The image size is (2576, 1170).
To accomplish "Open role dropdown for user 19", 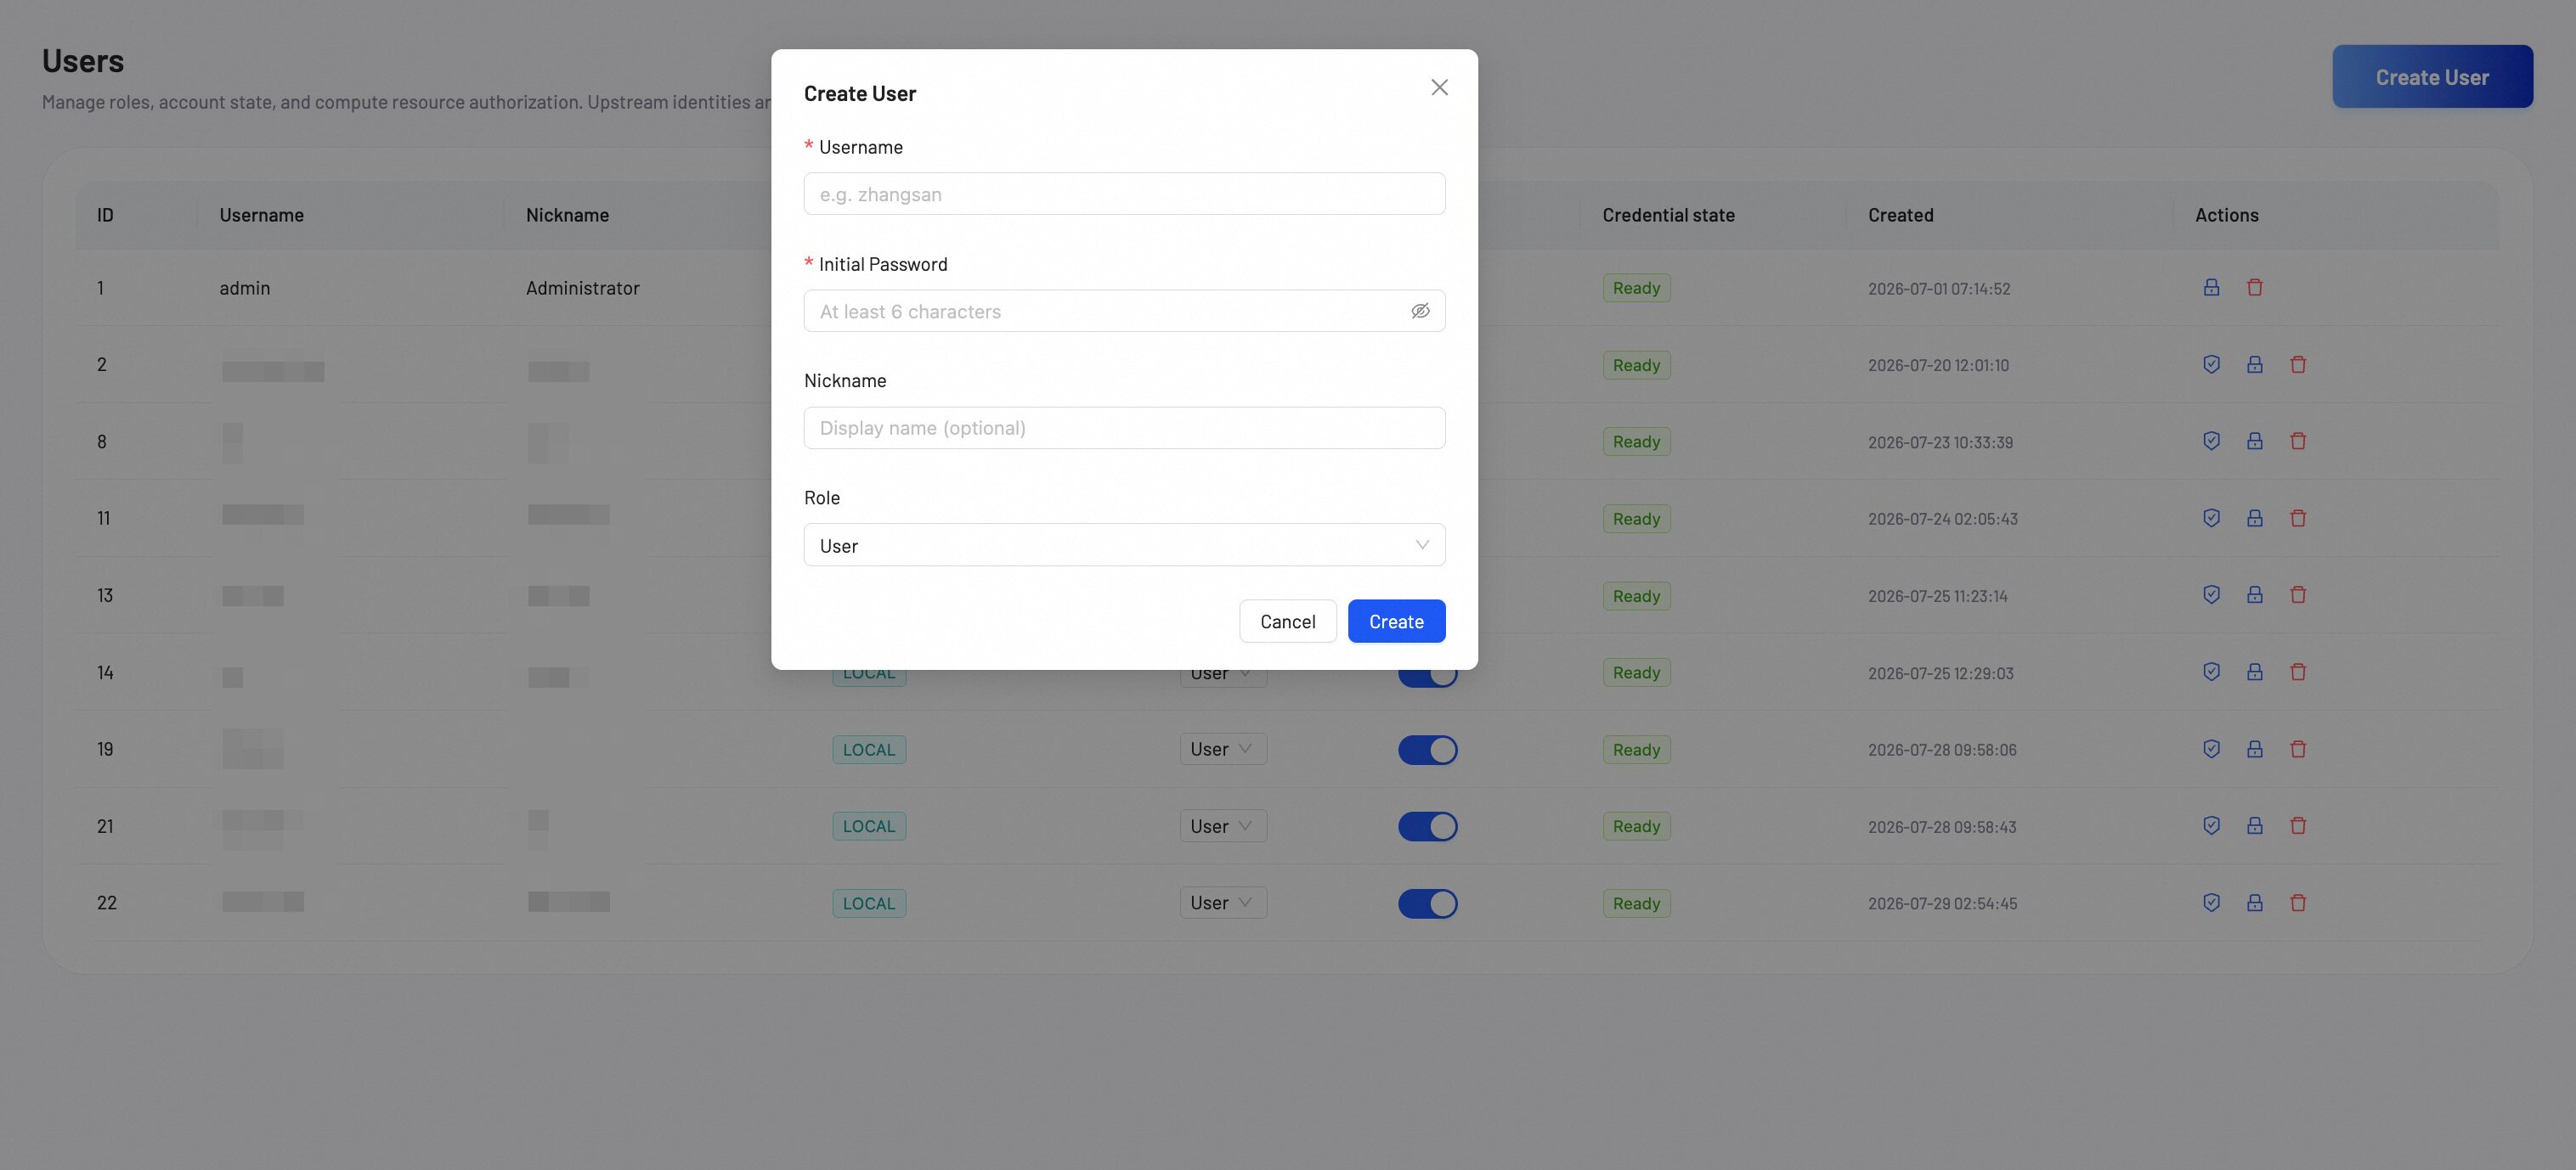I will click(1222, 750).
